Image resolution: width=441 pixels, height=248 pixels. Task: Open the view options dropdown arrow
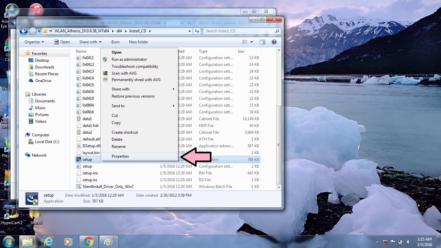[251, 42]
